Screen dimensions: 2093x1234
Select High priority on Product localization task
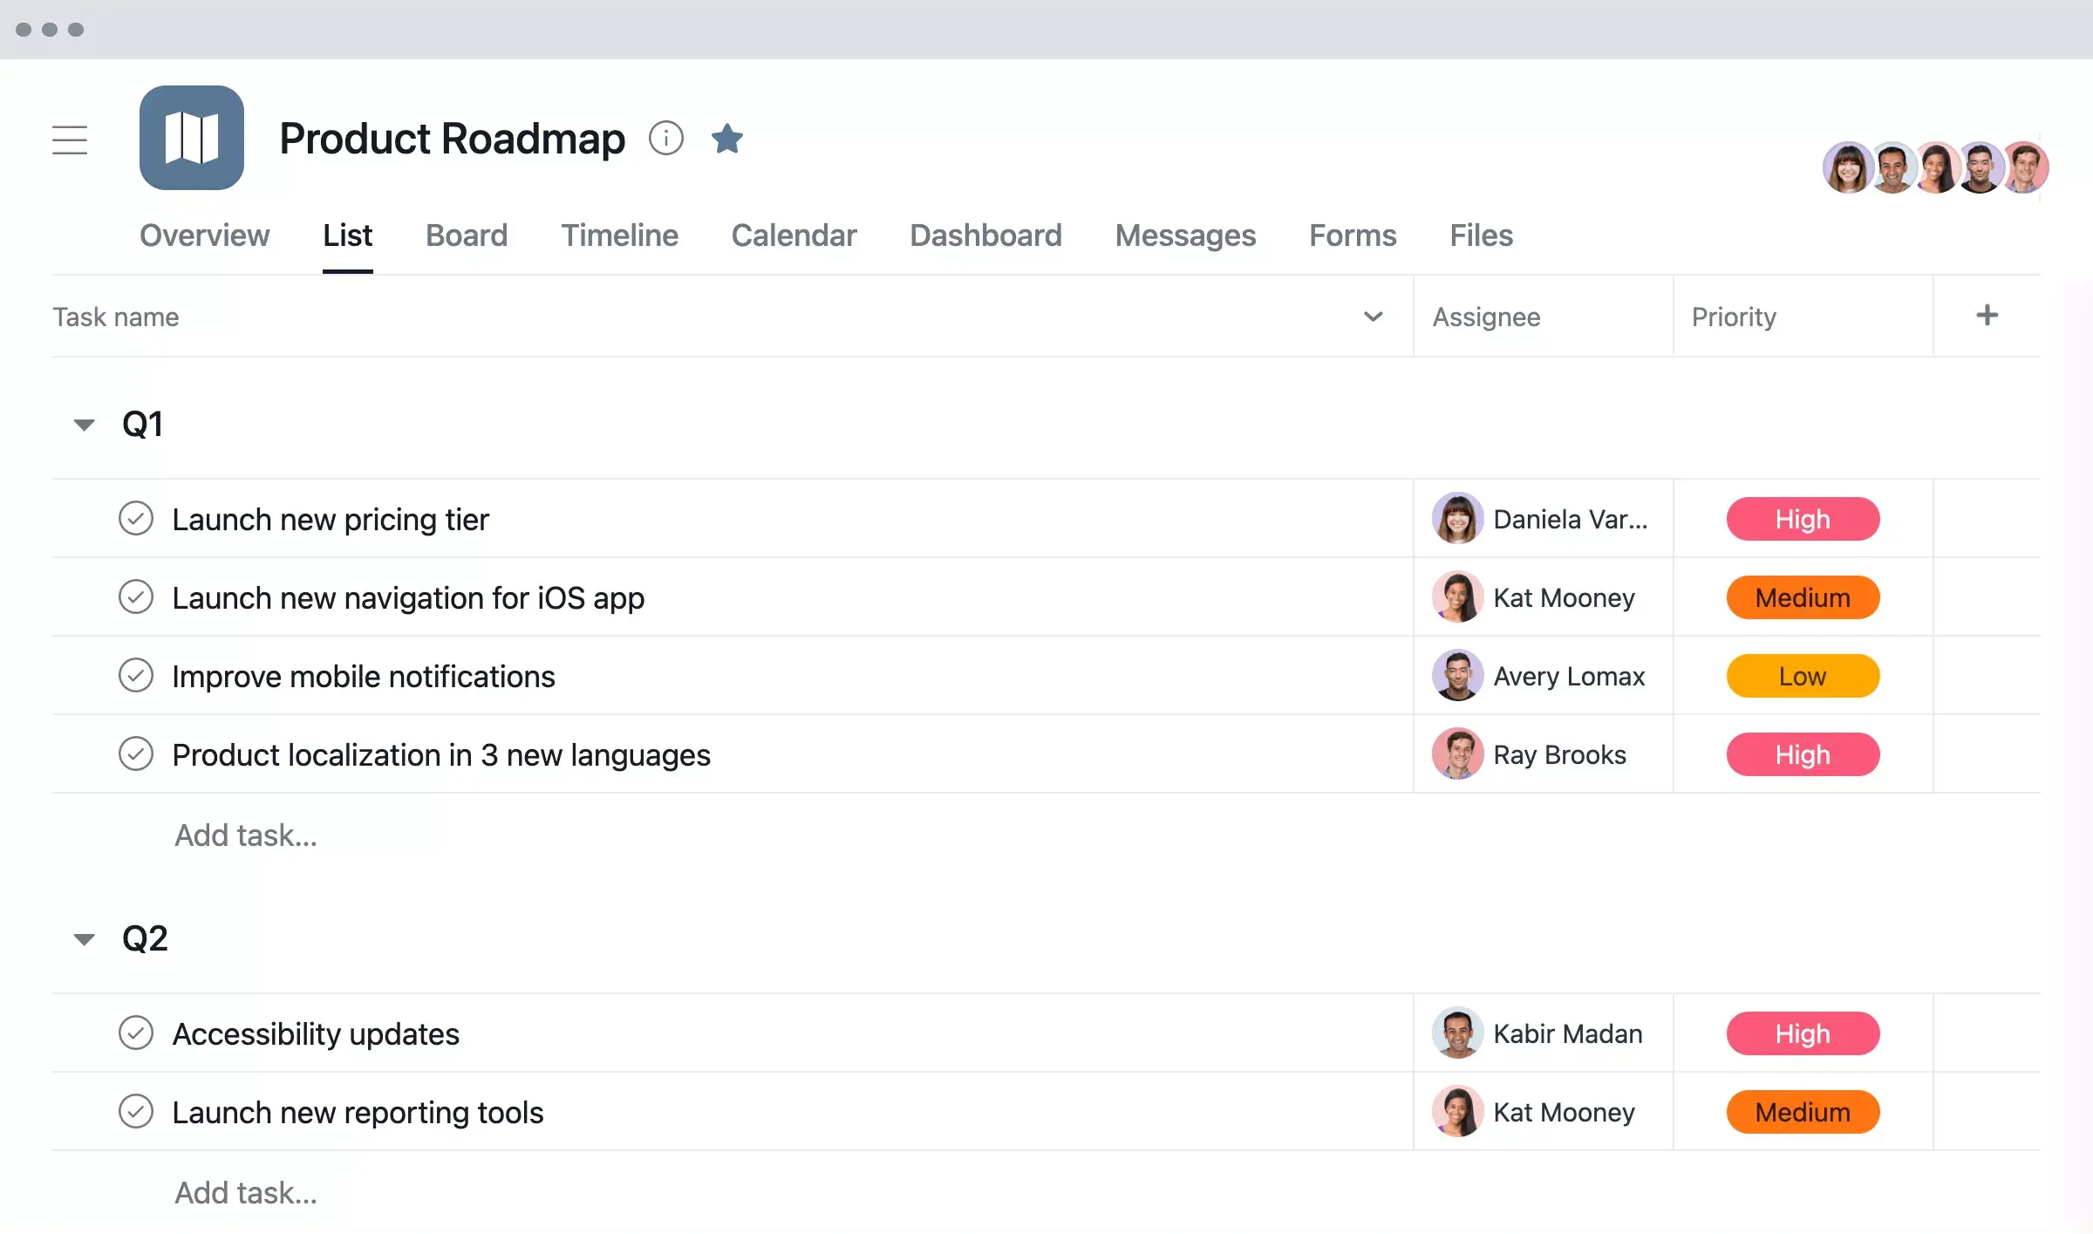(x=1803, y=753)
